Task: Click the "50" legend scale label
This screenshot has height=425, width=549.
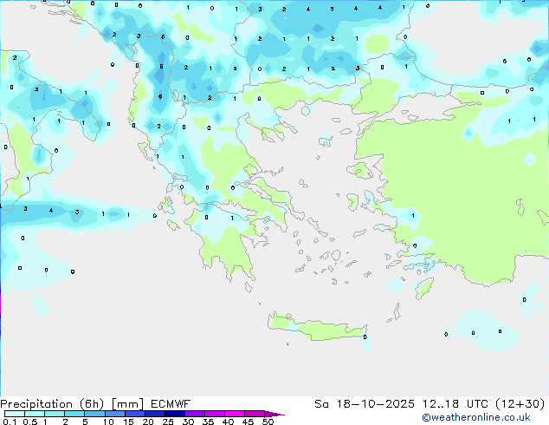Action: tap(268, 422)
